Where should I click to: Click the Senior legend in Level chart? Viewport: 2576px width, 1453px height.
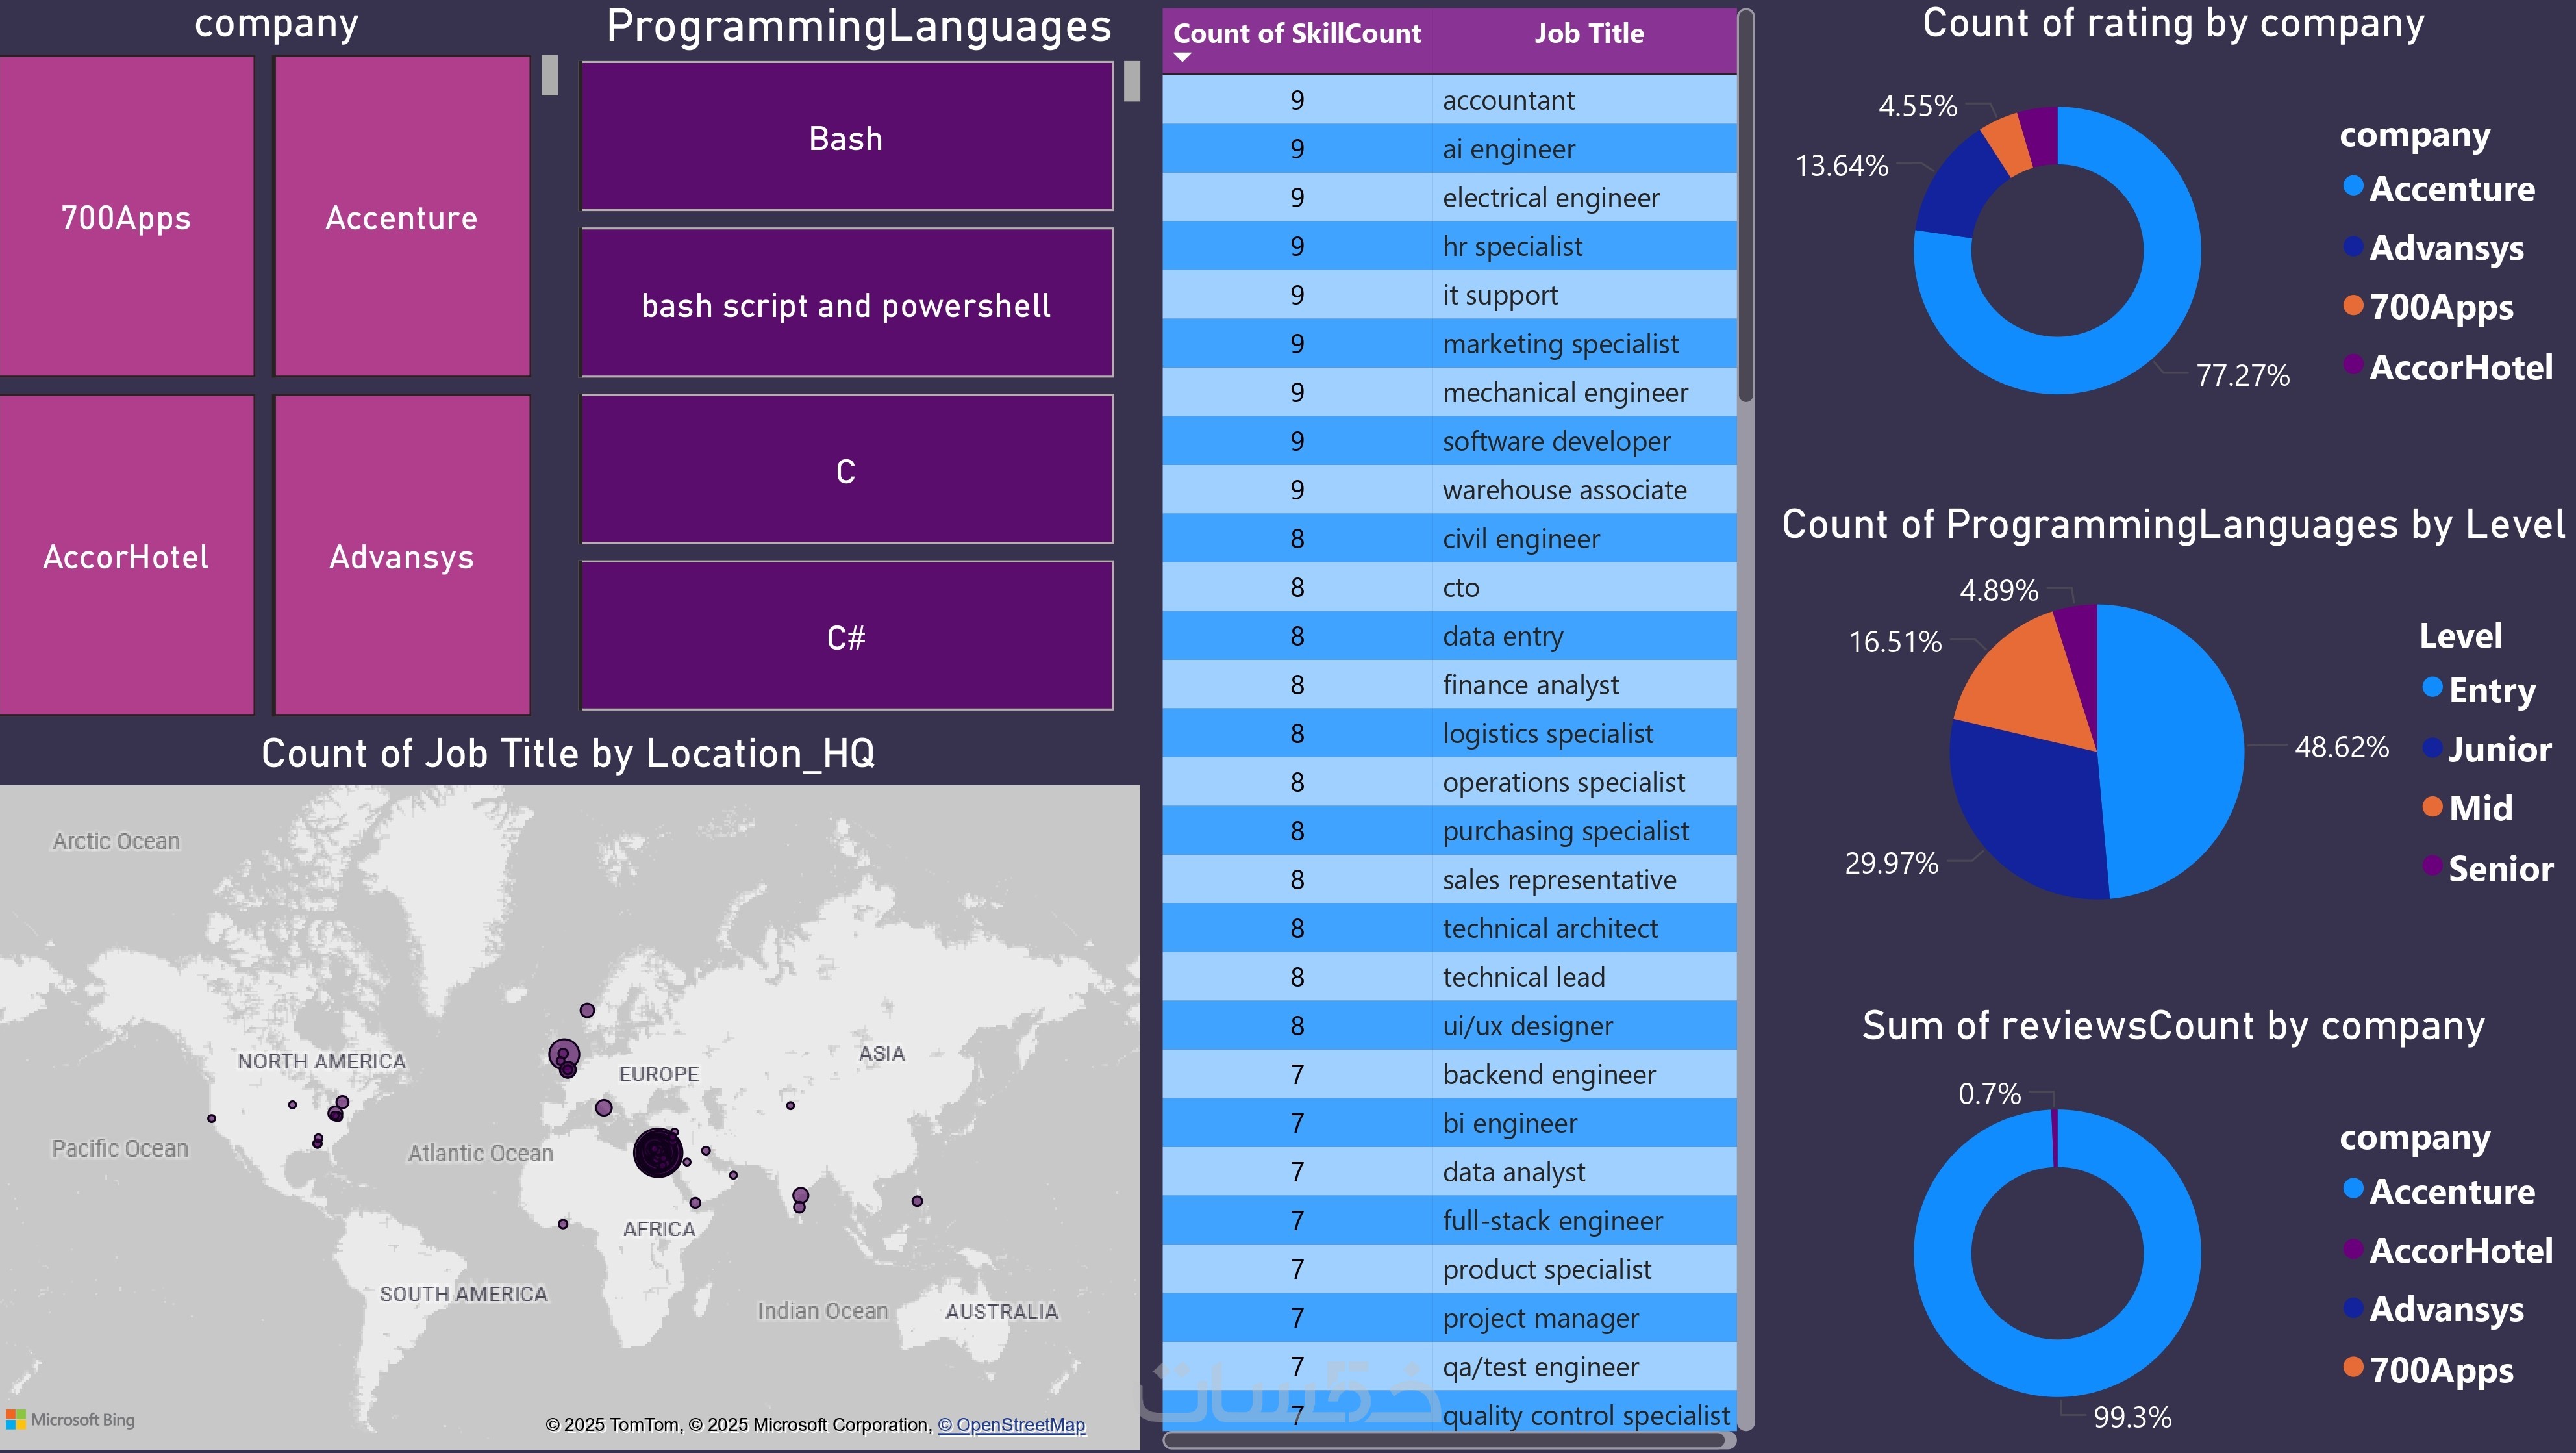(x=2488, y=868)
